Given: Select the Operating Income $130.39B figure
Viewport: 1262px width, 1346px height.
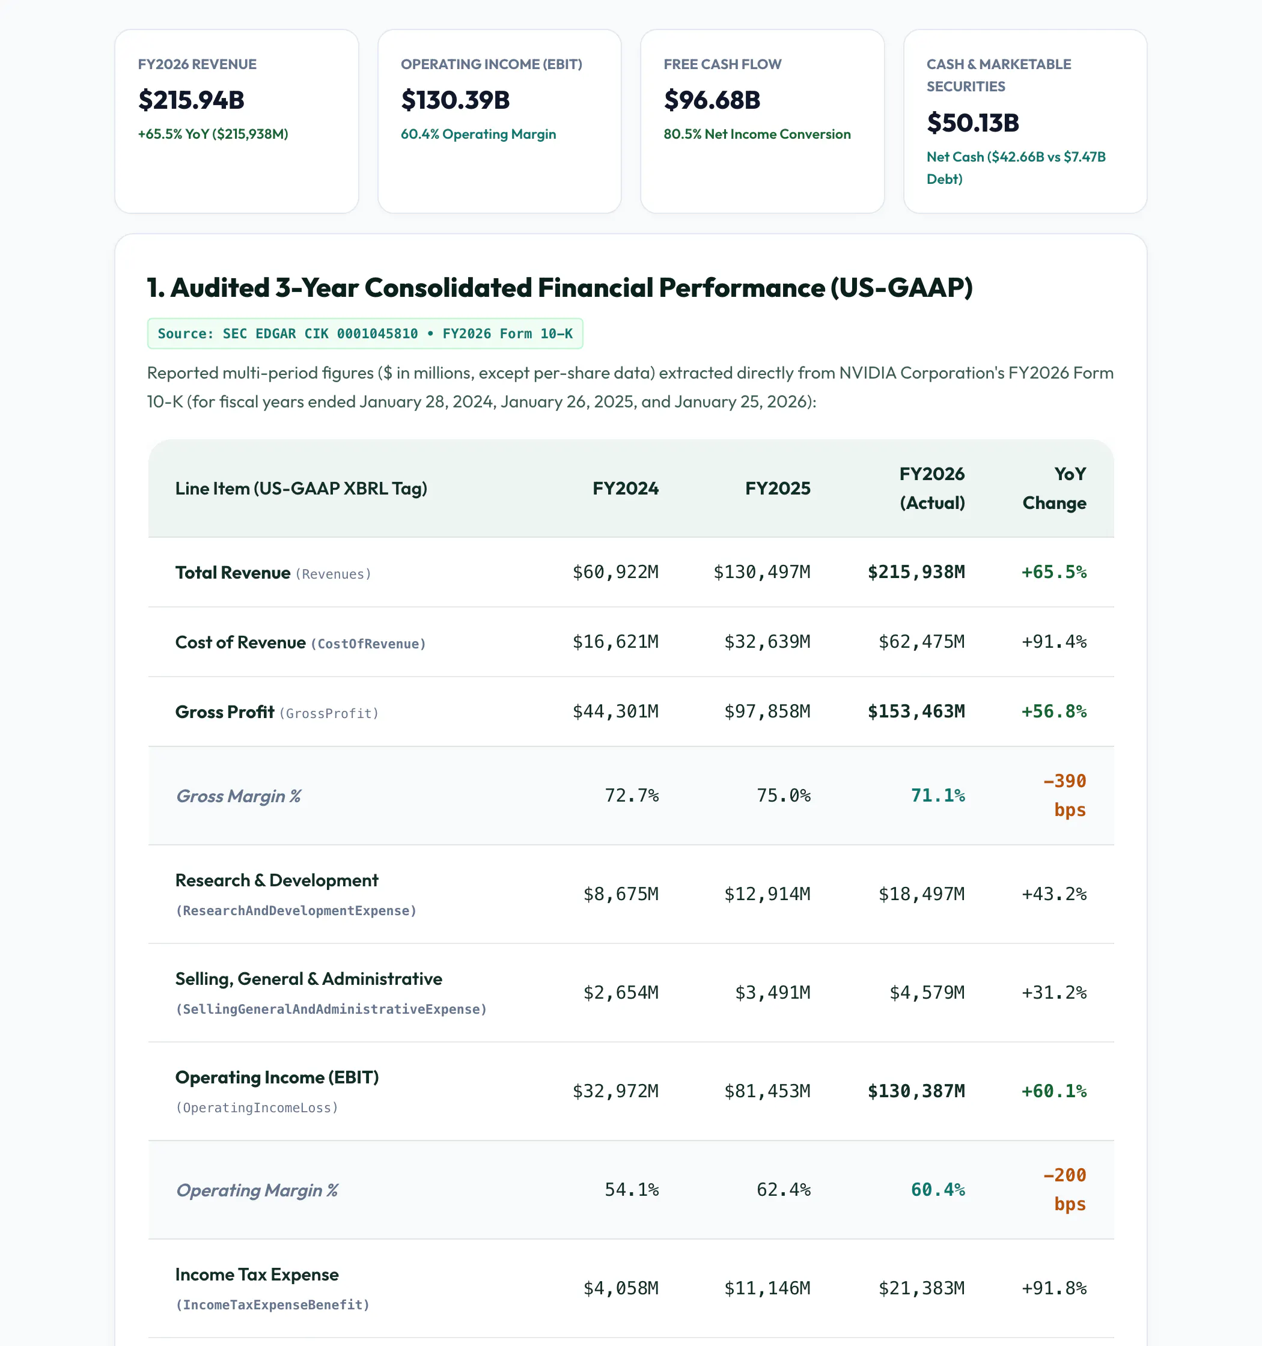Looking at the screenshot, I should (x=455, y=100).
